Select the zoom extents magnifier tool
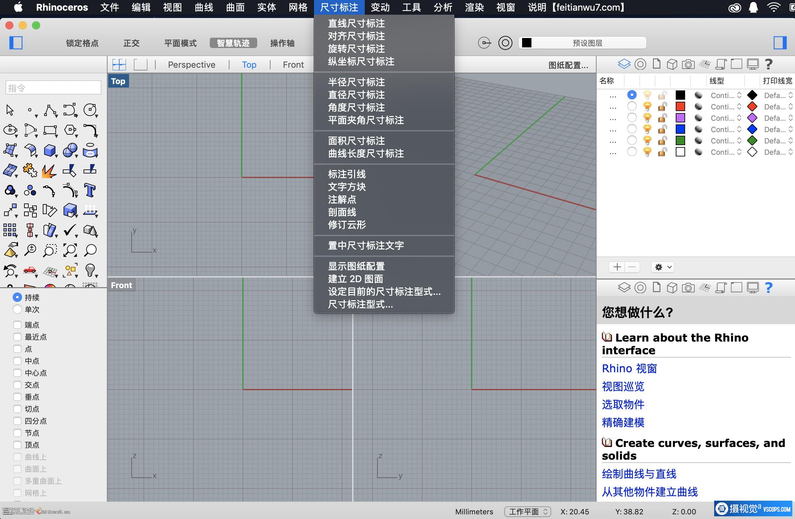The width and height of the screenshot is (795, 519). [x=70, y=250]
